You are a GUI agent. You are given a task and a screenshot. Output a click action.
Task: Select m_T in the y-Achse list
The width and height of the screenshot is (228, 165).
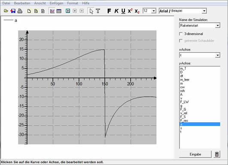200,69
